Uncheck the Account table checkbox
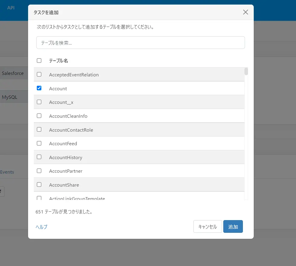296x266 pixels. point(39,88)
